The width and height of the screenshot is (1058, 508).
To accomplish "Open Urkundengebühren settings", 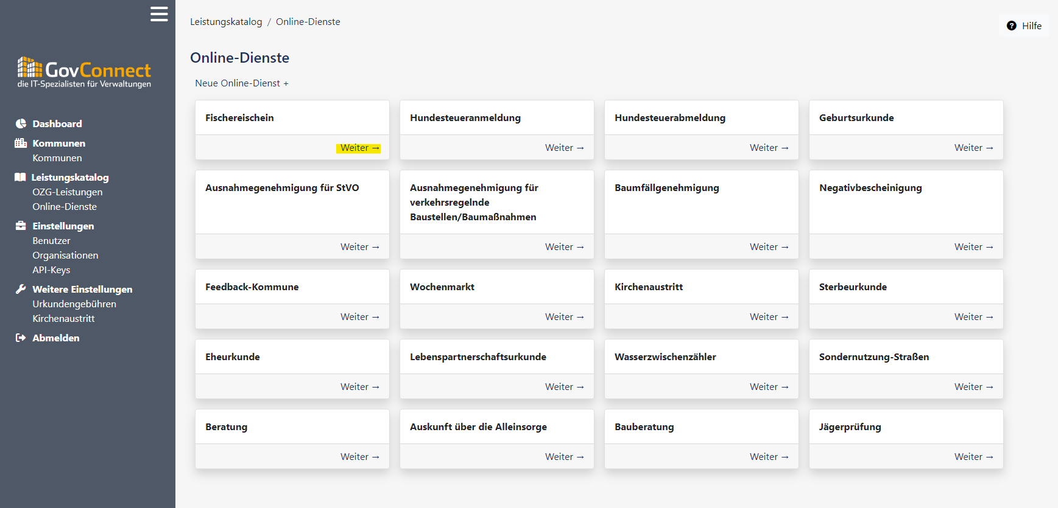I will coord(74,304).
